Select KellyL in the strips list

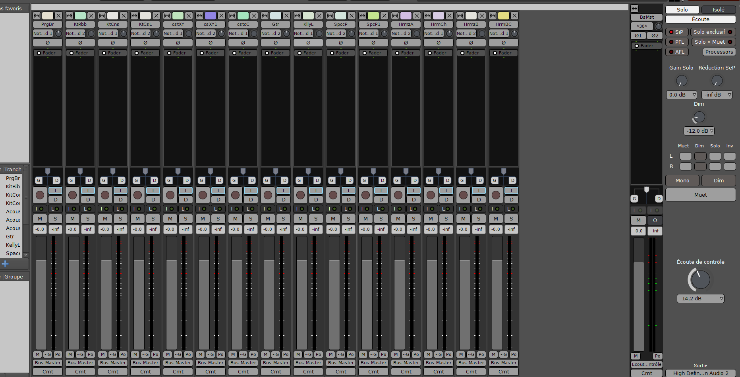(13, 245)
